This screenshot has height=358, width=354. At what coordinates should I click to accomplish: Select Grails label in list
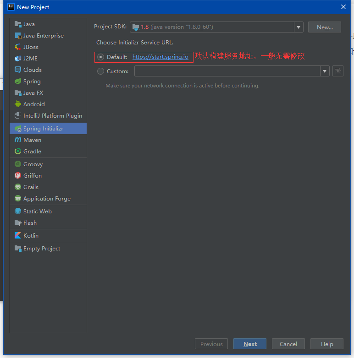tap(31, 187)
